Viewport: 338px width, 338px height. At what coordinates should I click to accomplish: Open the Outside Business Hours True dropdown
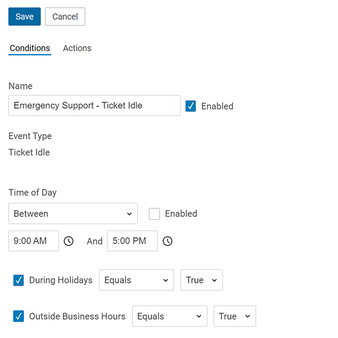coord(235,316)
